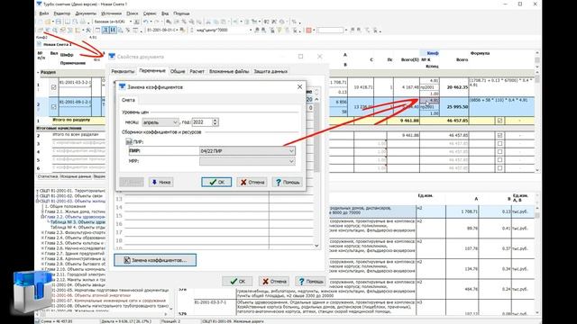Toggle the checkbox in totals row 5
This screenshot has width=577, height=324.
pos(499,160)
